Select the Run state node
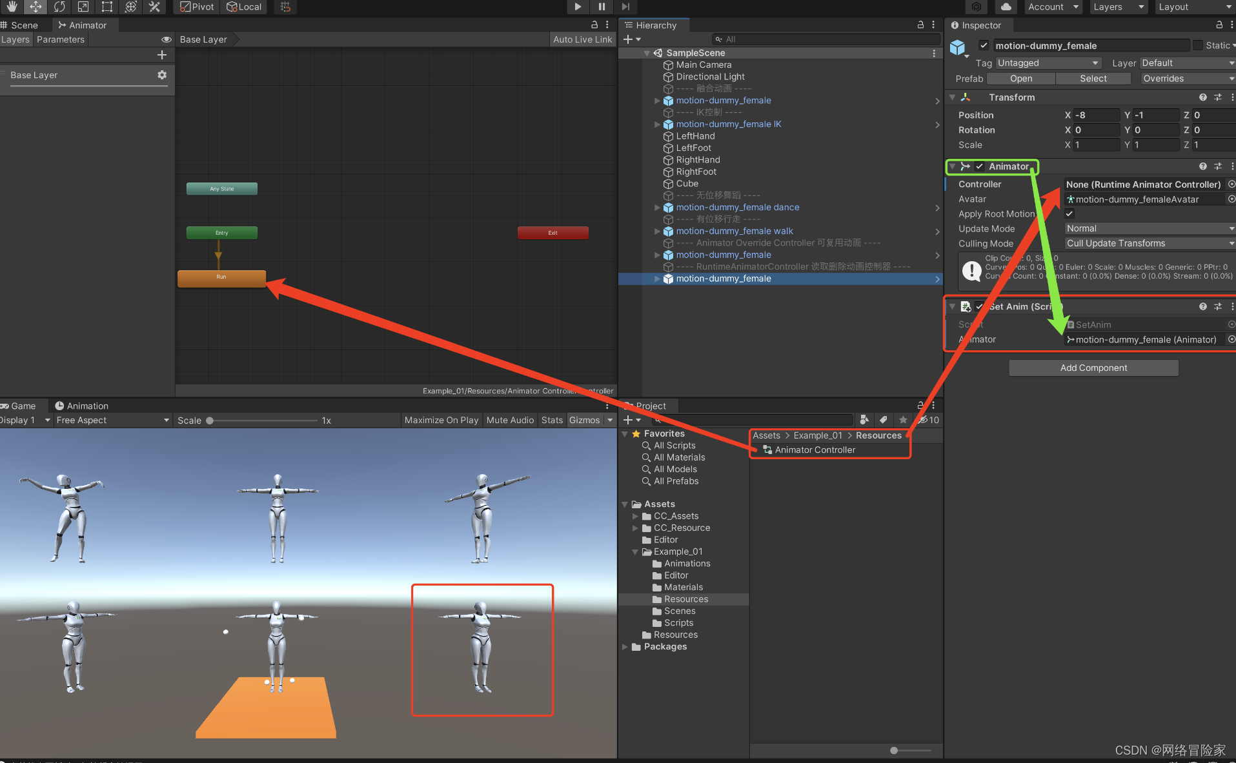 (x=221, y=277)
